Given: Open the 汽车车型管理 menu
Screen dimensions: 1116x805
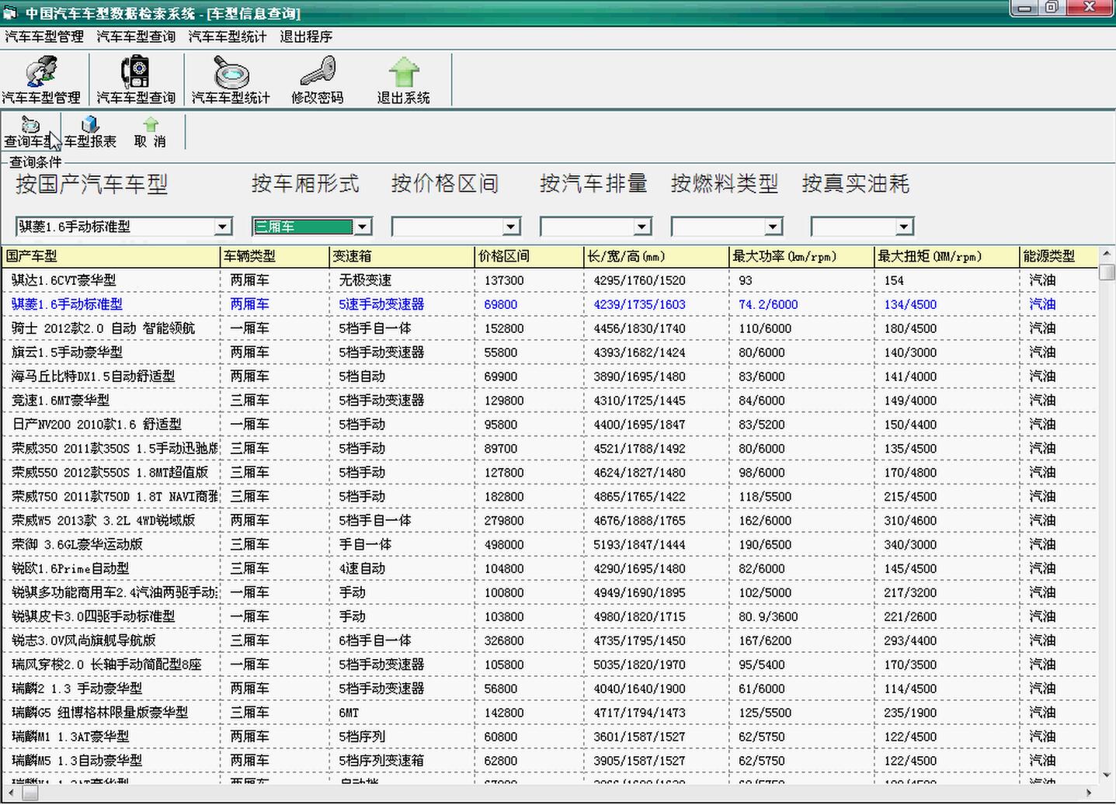Looking at the screenshot, I should pyautogui.click(x=44, y=36).
